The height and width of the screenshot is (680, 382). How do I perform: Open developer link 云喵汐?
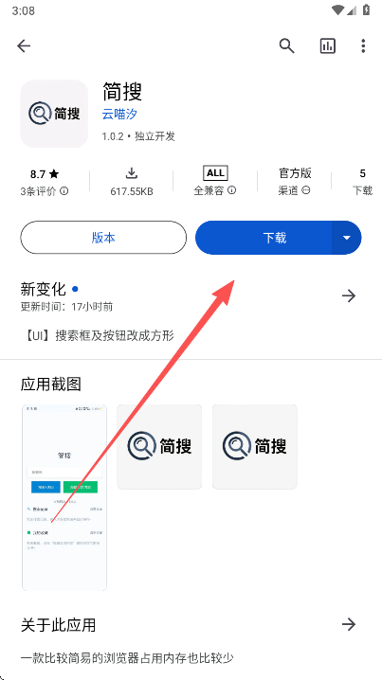(x=119, y=115)
